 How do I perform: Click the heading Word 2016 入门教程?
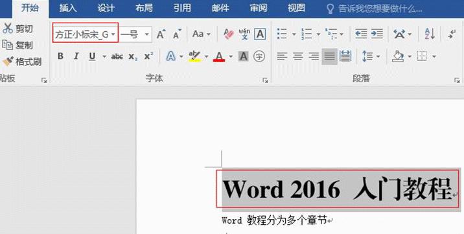[337, 189]
